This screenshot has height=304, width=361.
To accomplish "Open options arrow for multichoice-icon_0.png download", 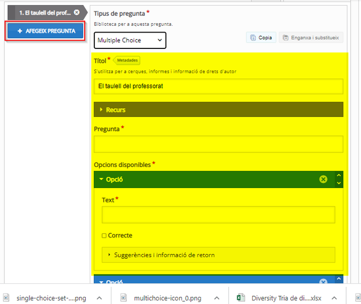I will click(x=217, y=298).
